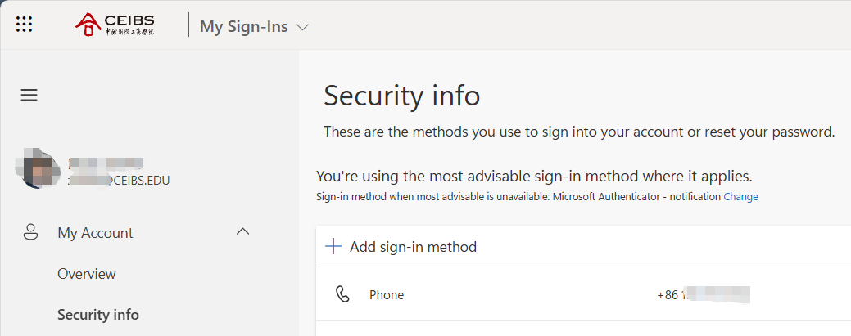
Task: Open the My Sign-Ins dropdown arrow
Action: [302, 27]
